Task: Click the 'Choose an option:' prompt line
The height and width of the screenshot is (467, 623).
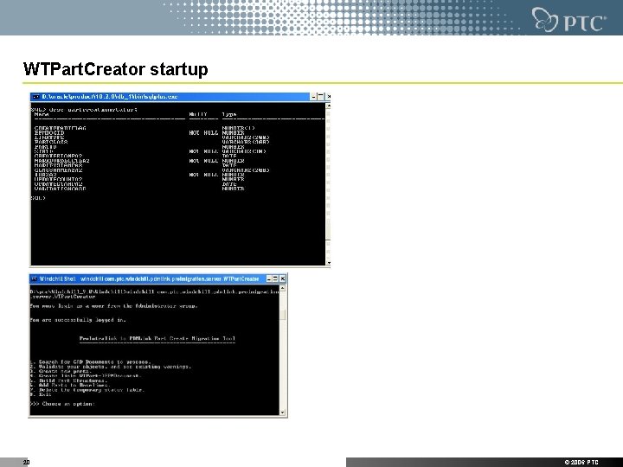Action: (63, 404)
